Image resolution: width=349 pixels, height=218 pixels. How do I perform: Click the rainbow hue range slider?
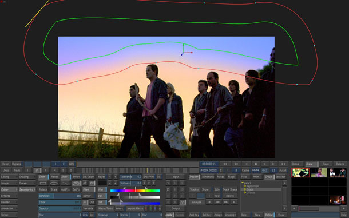[135, 191]
